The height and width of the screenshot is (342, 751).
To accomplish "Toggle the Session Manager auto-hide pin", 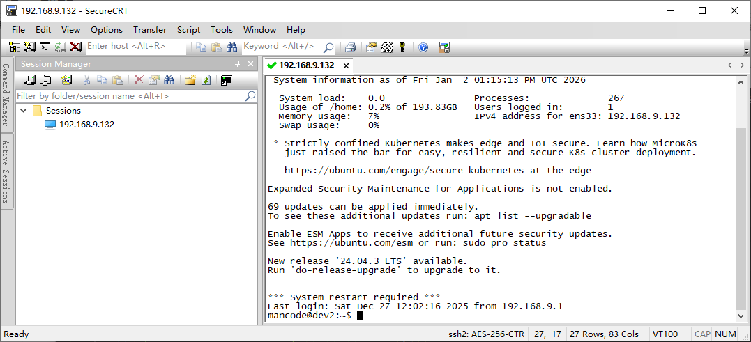I will pos(238,64).
